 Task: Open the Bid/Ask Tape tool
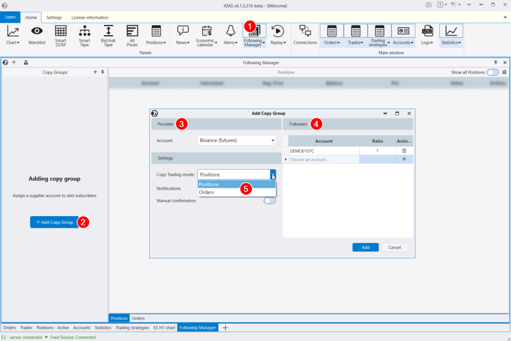[x=108, y=34]
